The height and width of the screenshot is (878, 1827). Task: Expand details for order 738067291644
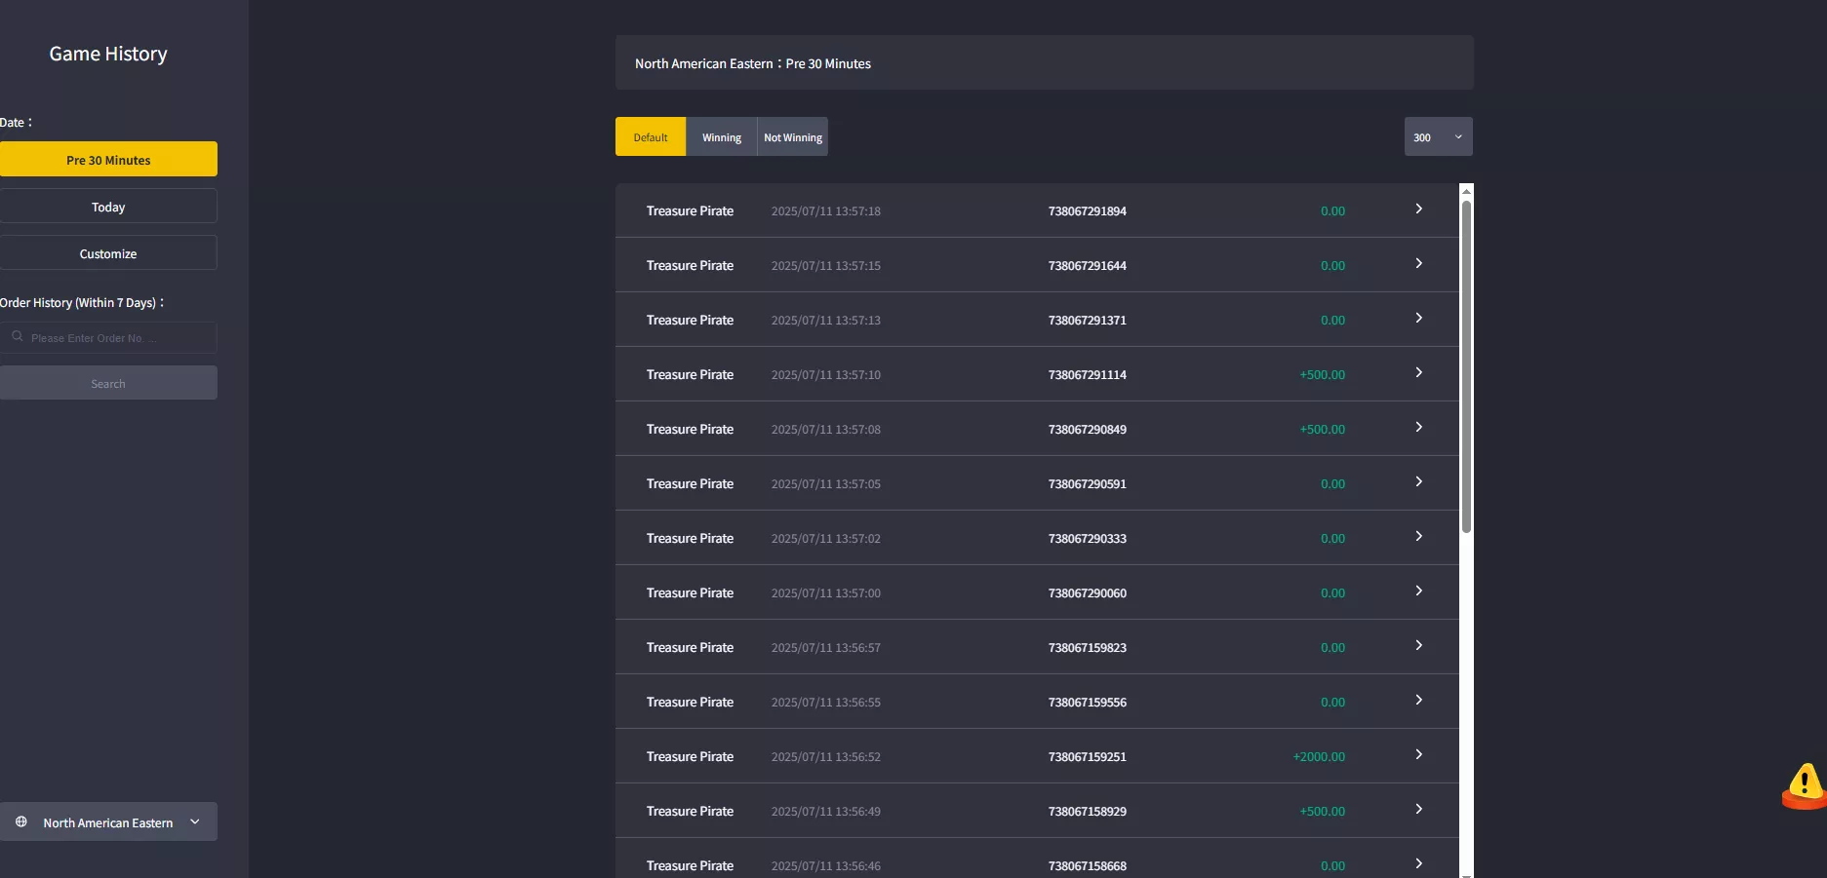pos(1418,264)
